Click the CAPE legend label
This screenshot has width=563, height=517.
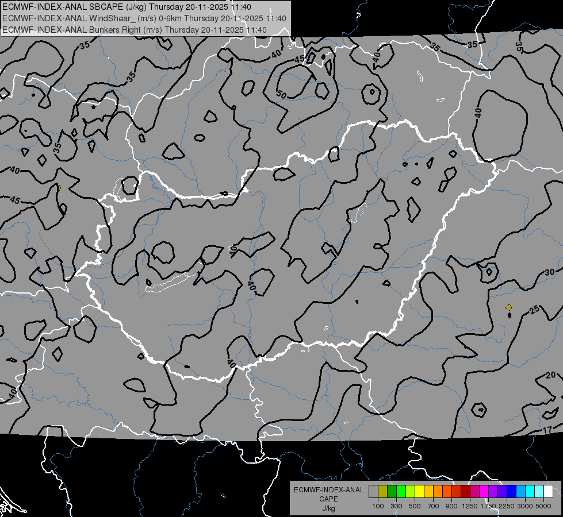[328, 499]
